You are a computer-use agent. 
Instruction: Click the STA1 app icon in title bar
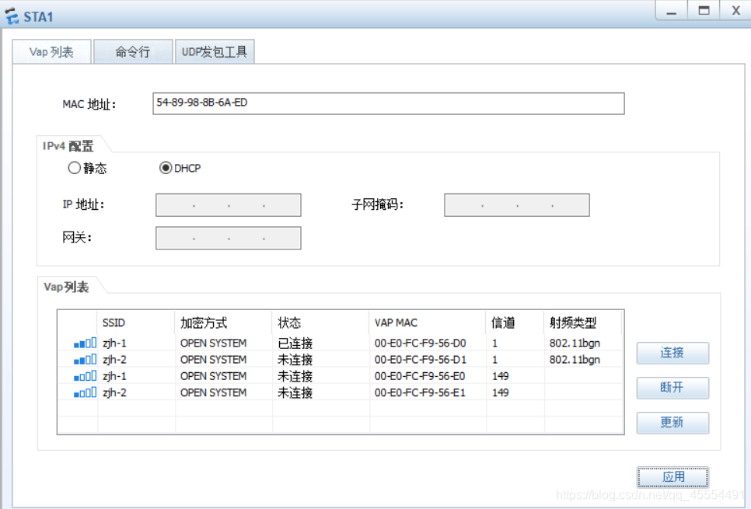[12, 16]
